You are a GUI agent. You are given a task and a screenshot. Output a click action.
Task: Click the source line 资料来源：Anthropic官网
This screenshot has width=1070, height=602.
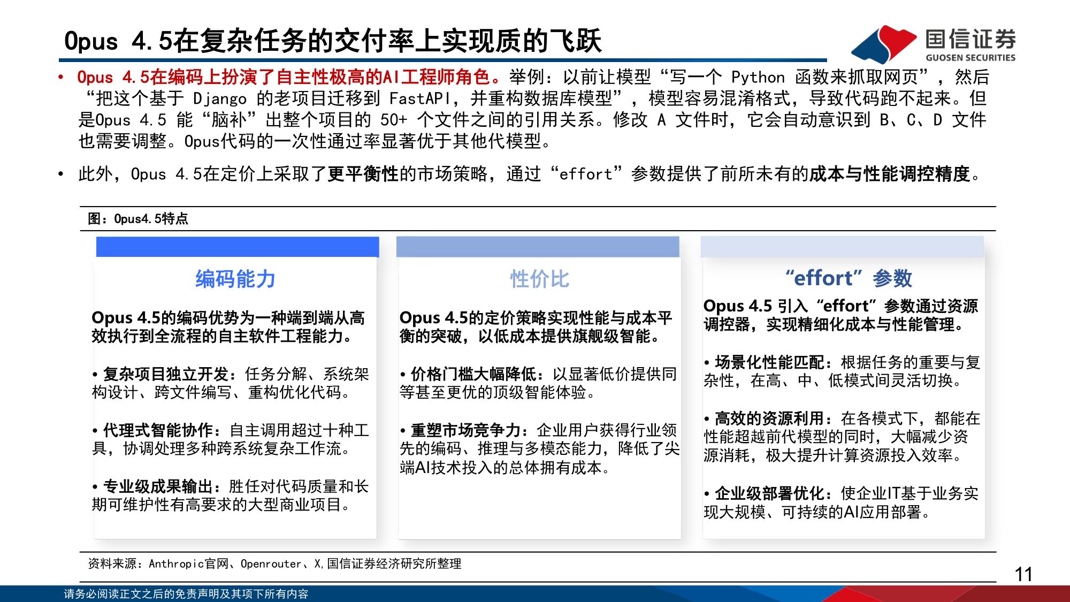(x=274, y=563)
